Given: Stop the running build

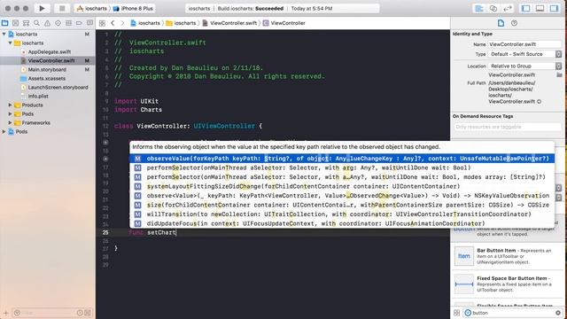Looking at the screenshot, I should [62, 8].
